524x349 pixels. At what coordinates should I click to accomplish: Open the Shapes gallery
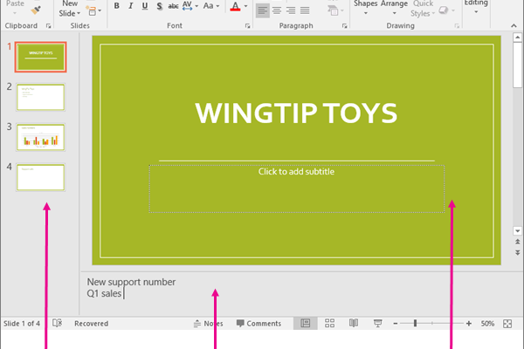click(x=366, y=8)
